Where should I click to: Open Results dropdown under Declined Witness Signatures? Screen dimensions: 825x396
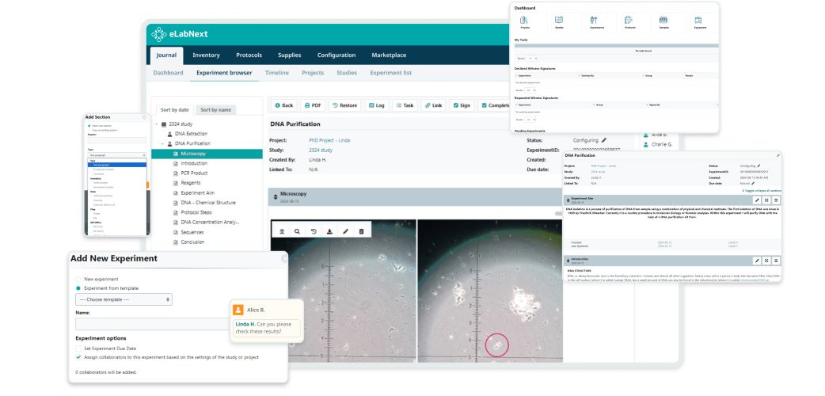click(530, 90)
